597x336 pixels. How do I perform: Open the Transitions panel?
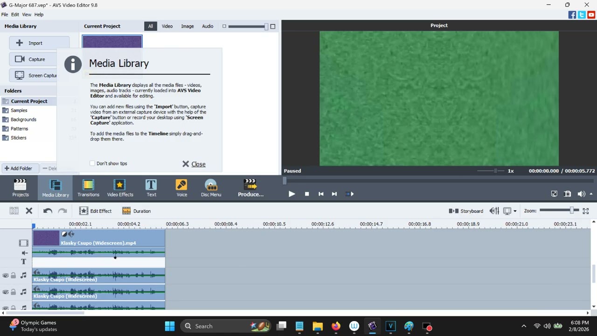[88, 188]
